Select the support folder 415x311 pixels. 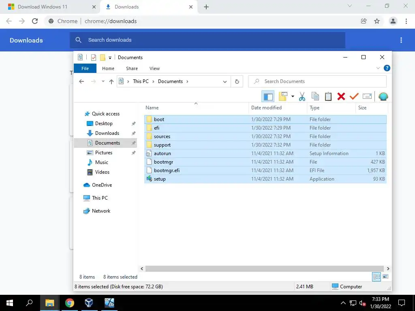pyautogui.click(x=265, y=145)
